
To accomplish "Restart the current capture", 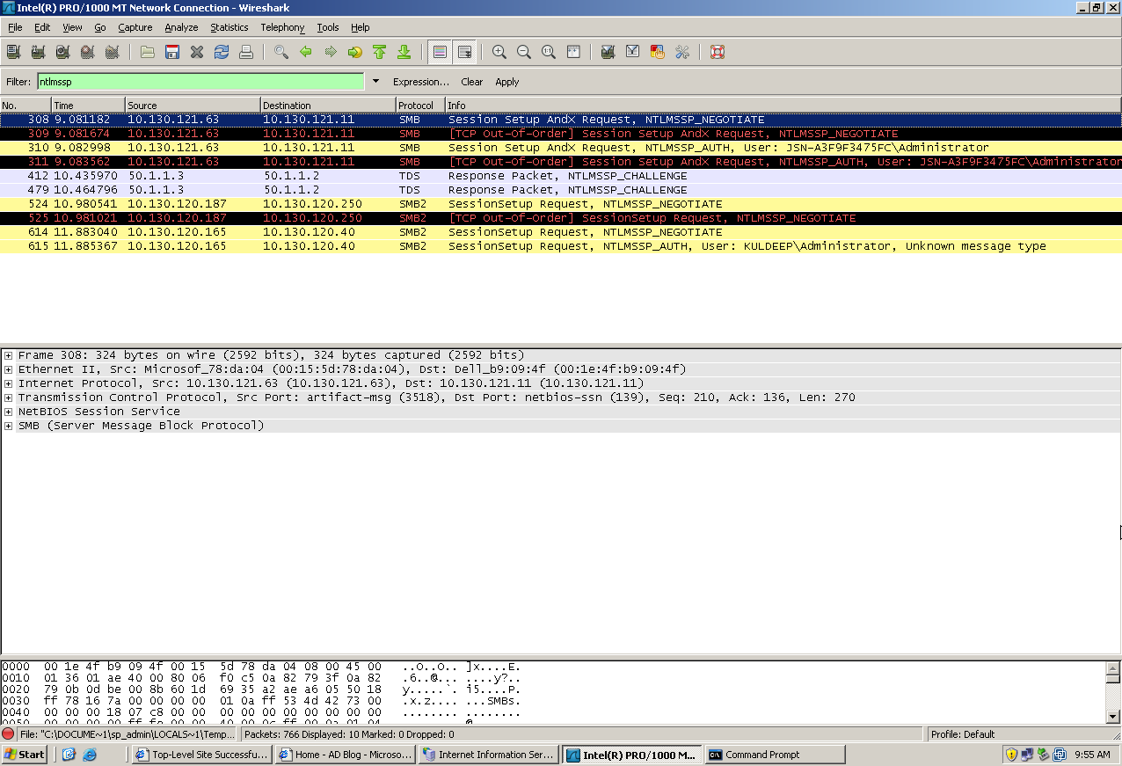I will pos(110,52).
